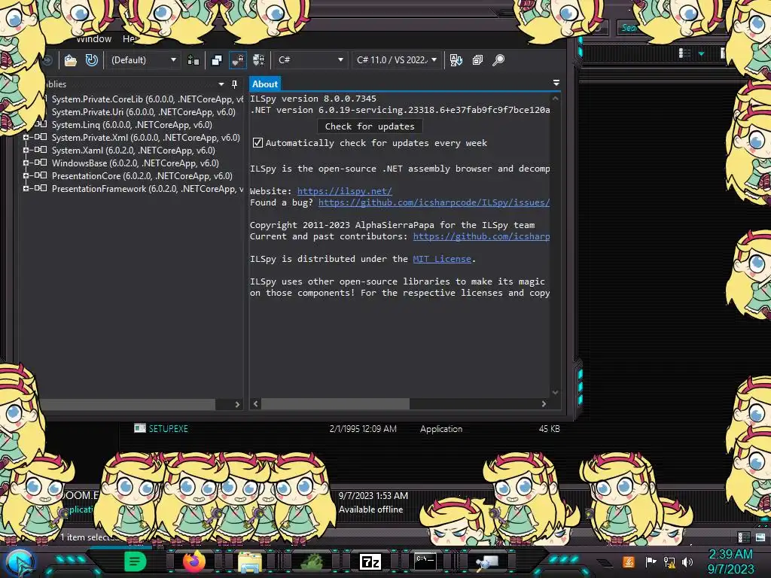
Task: Click the Java tray icon
Action: coord(629,561)
